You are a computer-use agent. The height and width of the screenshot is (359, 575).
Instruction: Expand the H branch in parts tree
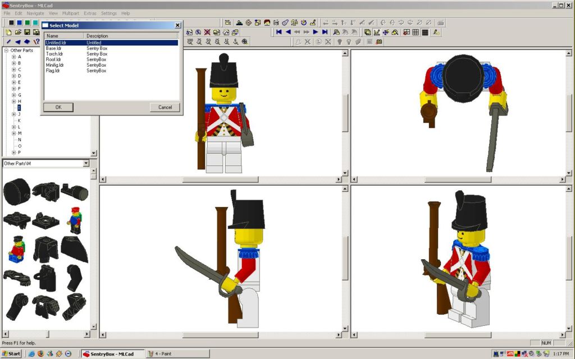pos(13,102)
